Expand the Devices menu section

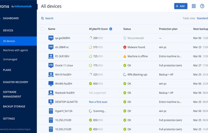pos(8,30)
